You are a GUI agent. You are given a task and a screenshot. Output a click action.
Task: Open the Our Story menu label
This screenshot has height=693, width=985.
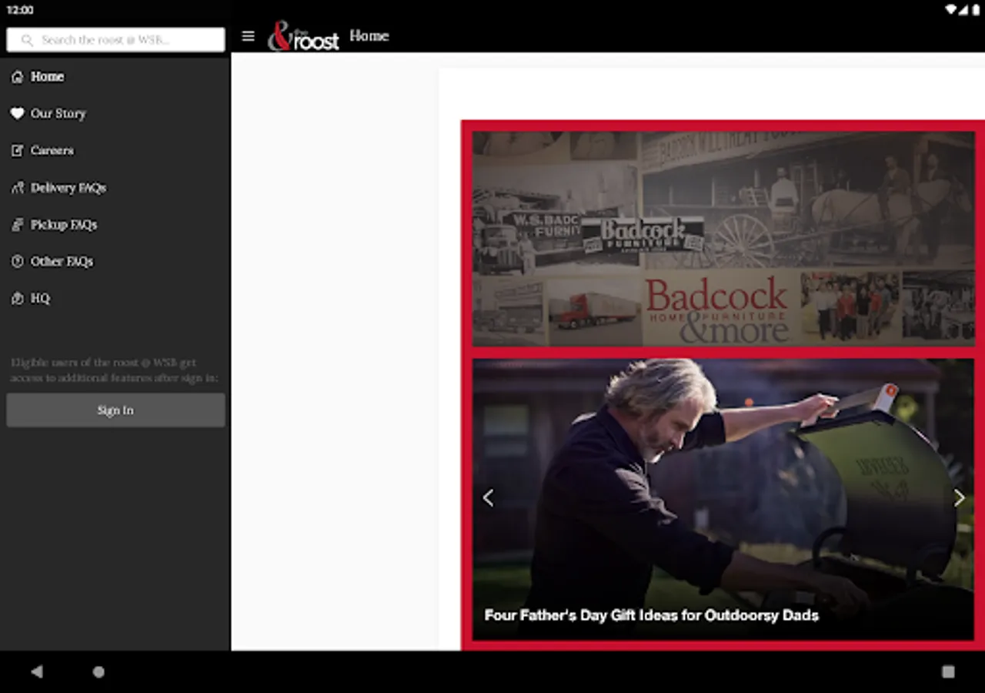(58, 114)
